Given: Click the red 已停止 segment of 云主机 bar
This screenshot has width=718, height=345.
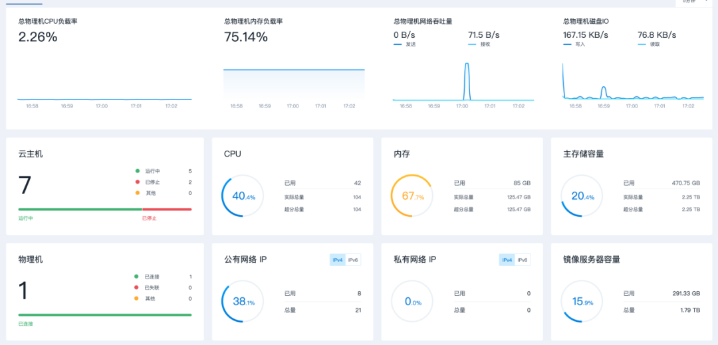Looking at the screenshot, I should pos(166,210).
